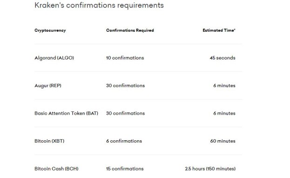Select the Augur (REP) row label

click(x=48, y=86)
